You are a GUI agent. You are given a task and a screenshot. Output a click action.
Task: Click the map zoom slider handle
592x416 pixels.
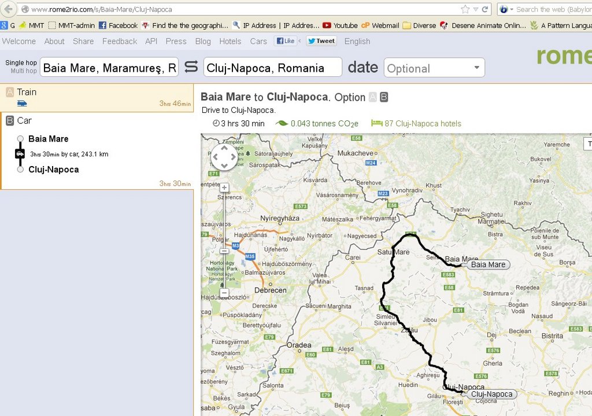point(224,251)
